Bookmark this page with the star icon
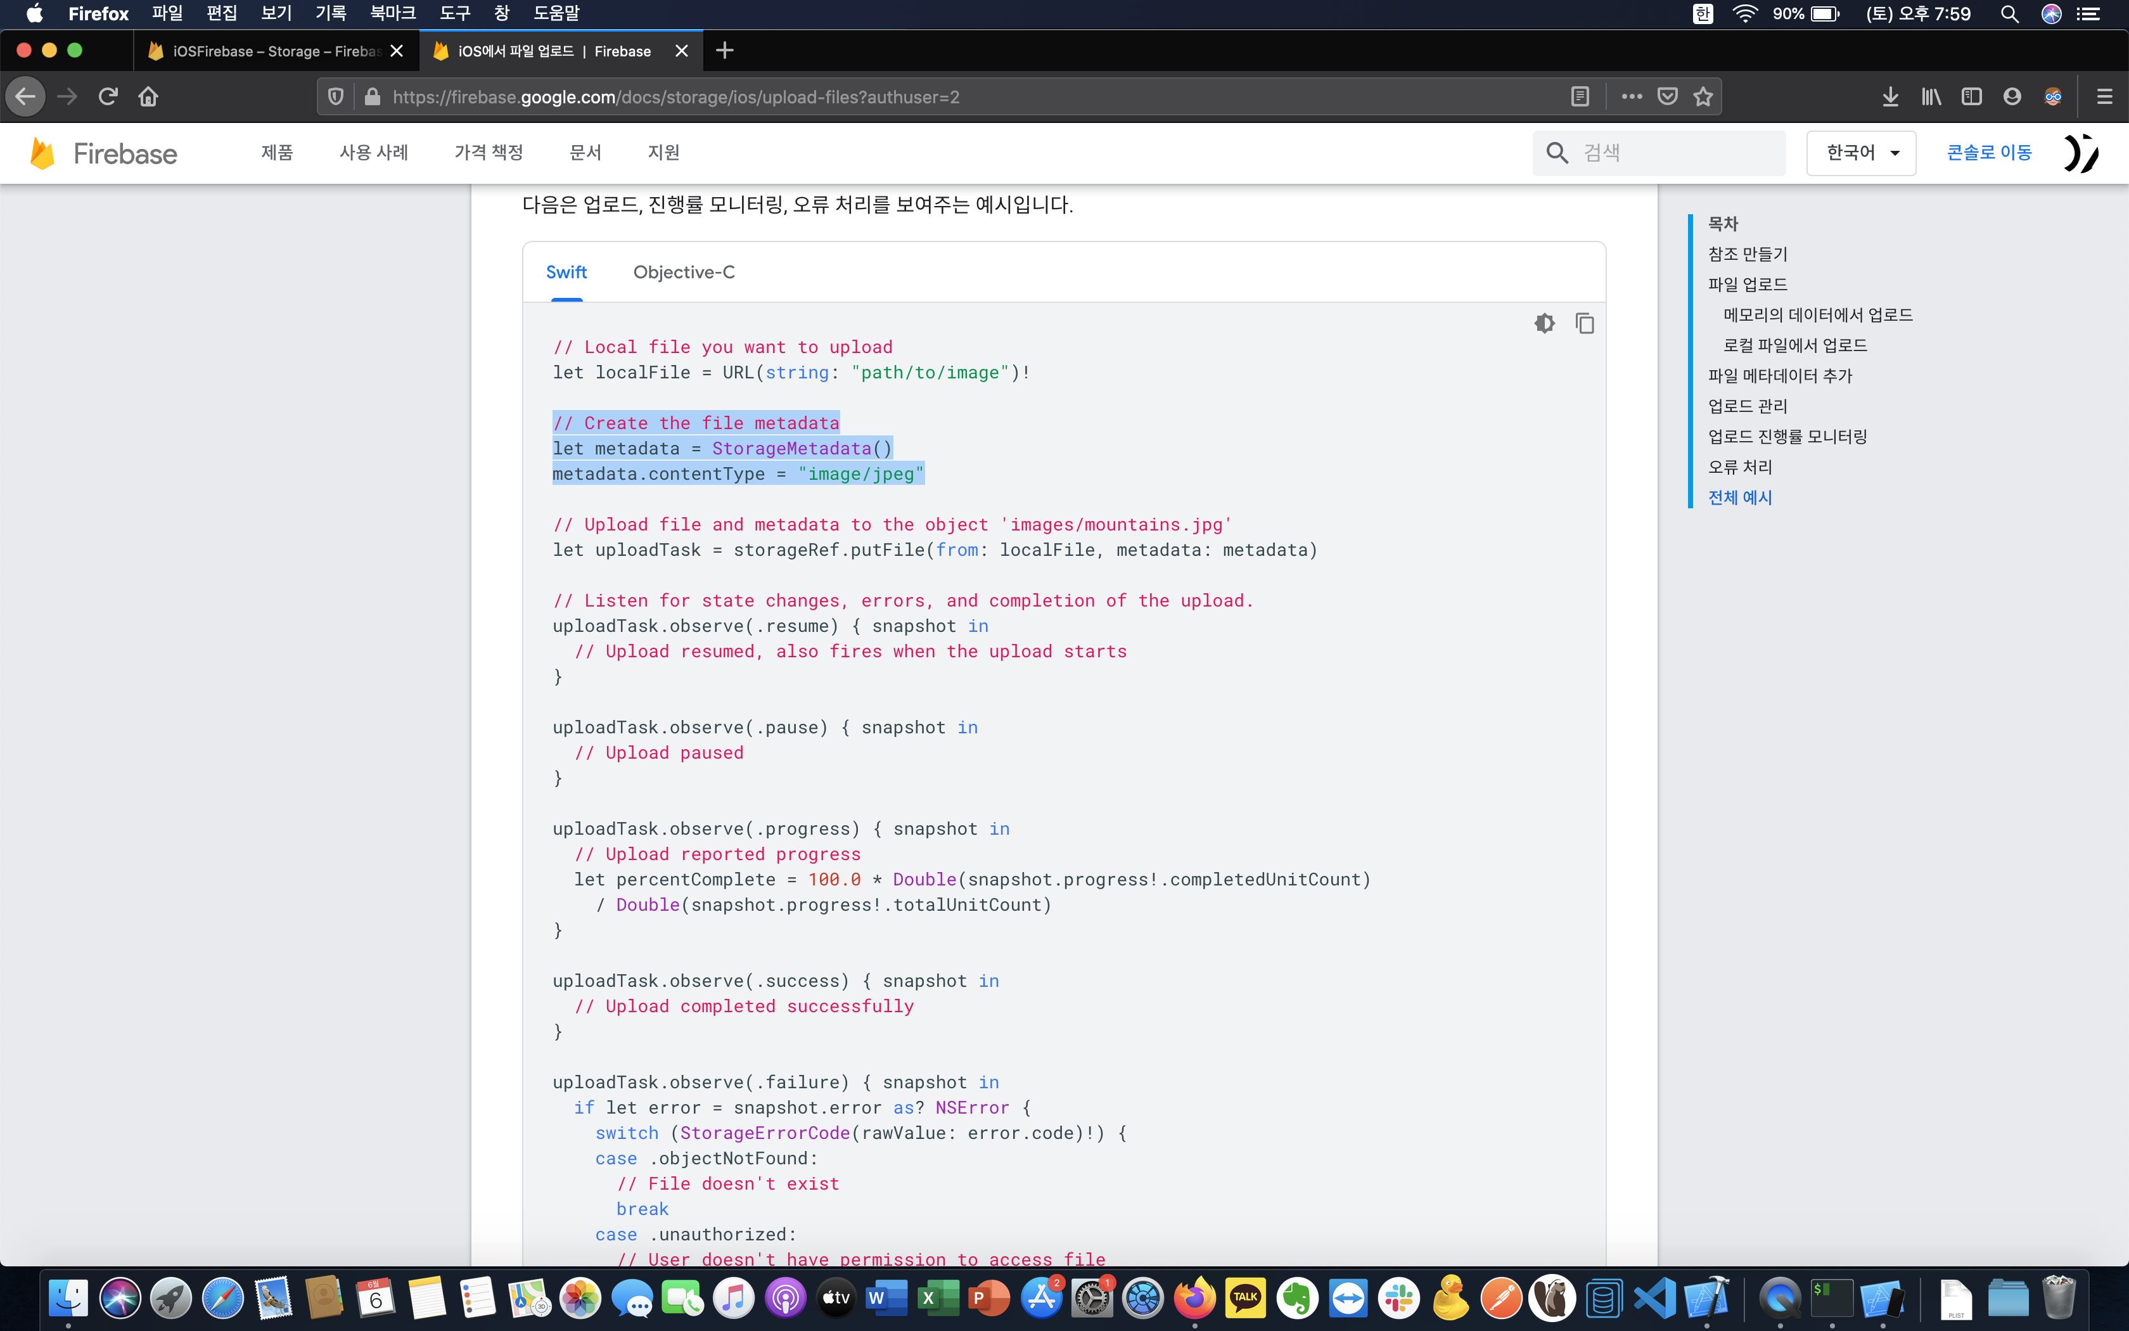 tap(1703, 97)
